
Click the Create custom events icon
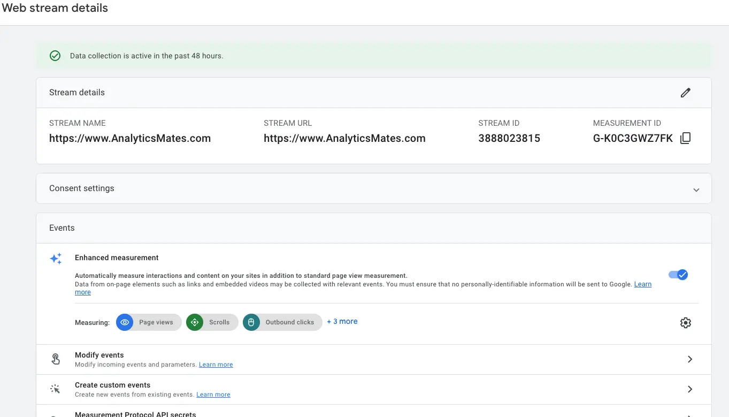coord(56,389)
